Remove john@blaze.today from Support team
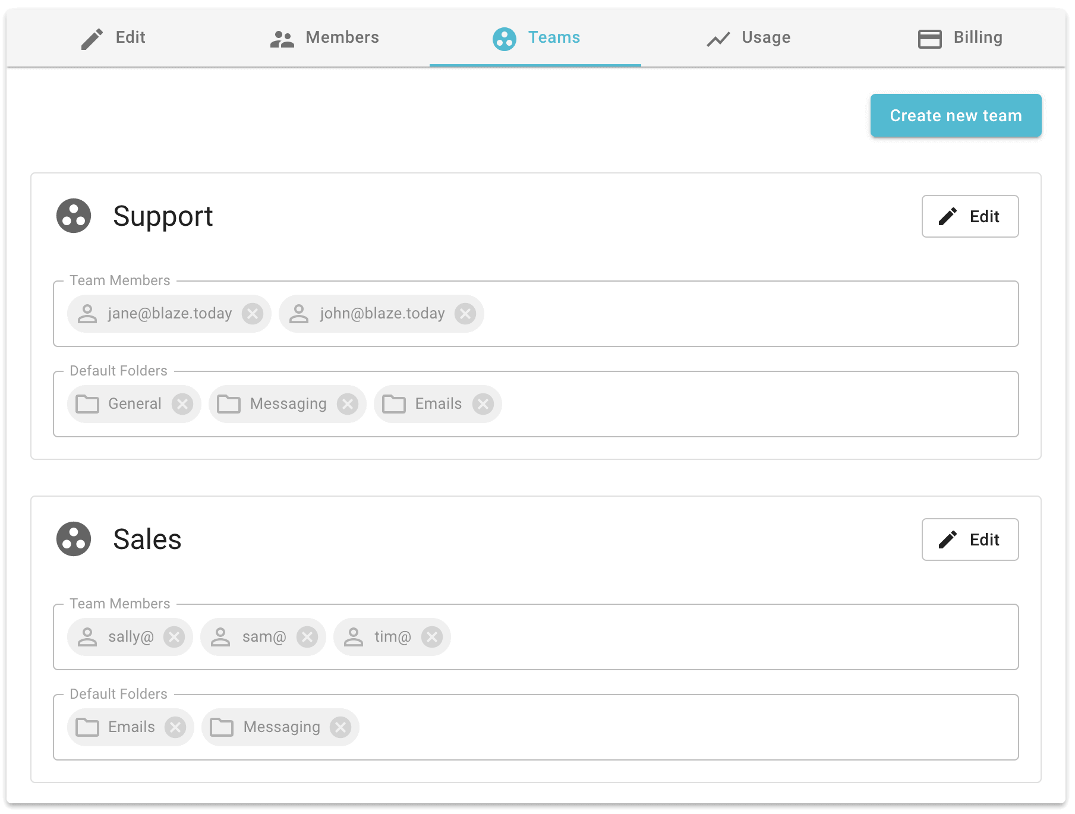Screen dimensions: 1075x814 (x=465, y=314)
